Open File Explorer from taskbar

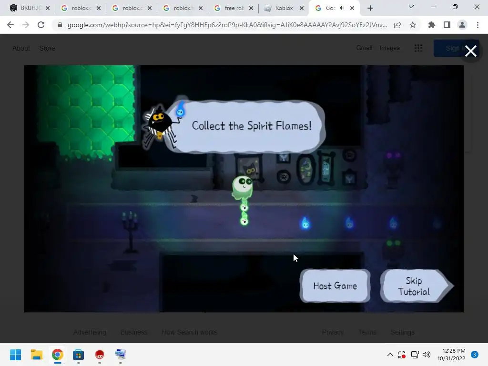coord(36,355)
